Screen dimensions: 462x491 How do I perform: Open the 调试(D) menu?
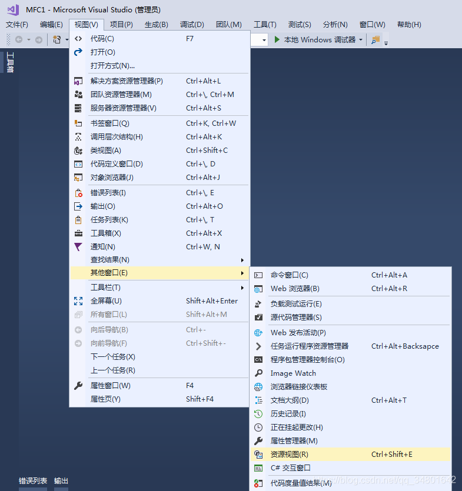point(192,25)
